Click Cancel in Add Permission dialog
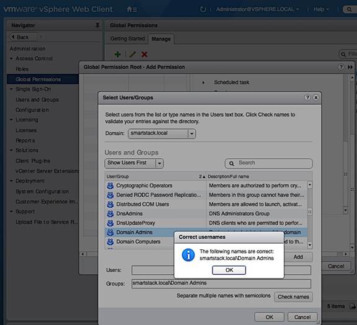Screen dimensions: 357x325 coord(336,266)
